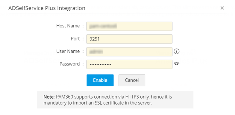Click the PAM360 HTTPS note text
The width and height of the screenshot is (235, 115).
tap(107, 100)
